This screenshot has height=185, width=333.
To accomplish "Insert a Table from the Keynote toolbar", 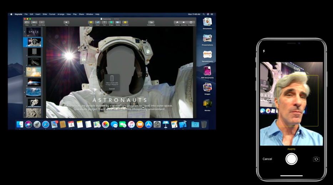I will 91,22.
